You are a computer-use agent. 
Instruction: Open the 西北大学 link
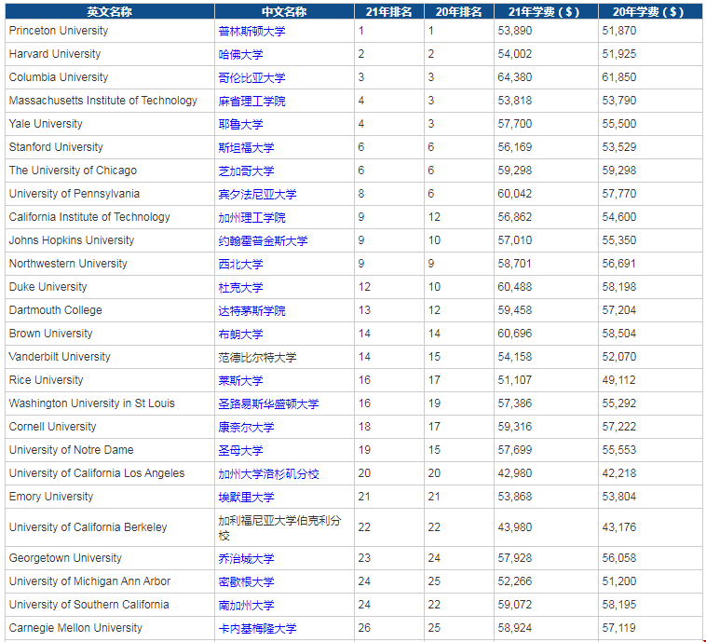point(240,264)
